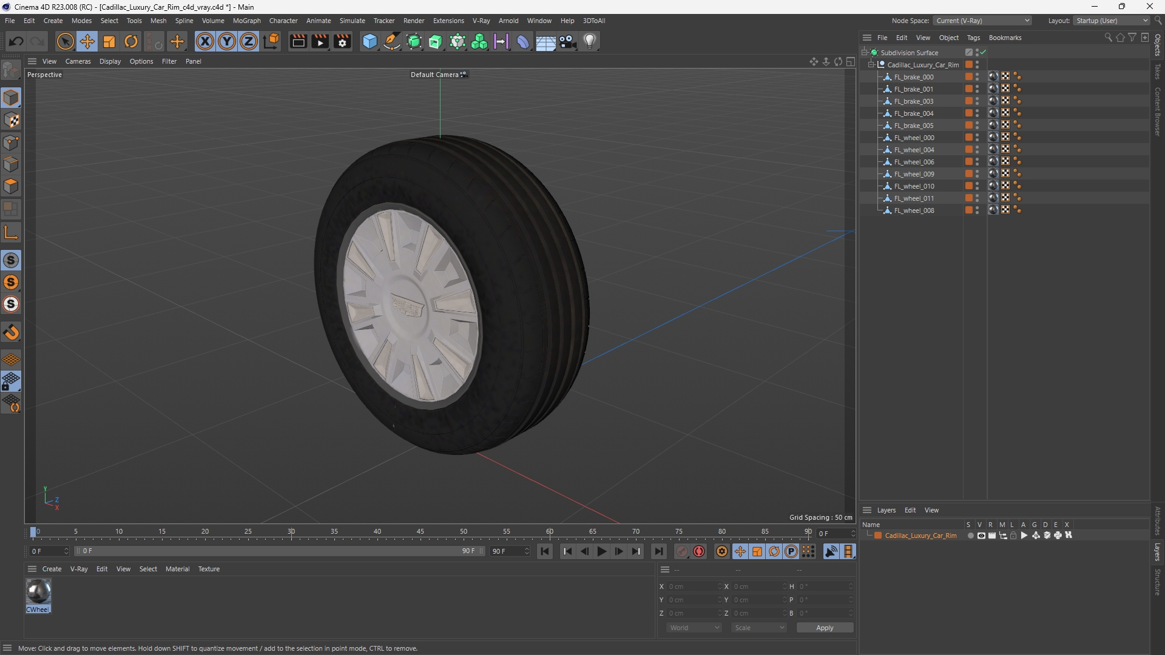Open Object manager Tags menu
The width and height of the screenshot is (1165, 655).
pyautogui.click(x=973, y=38)
